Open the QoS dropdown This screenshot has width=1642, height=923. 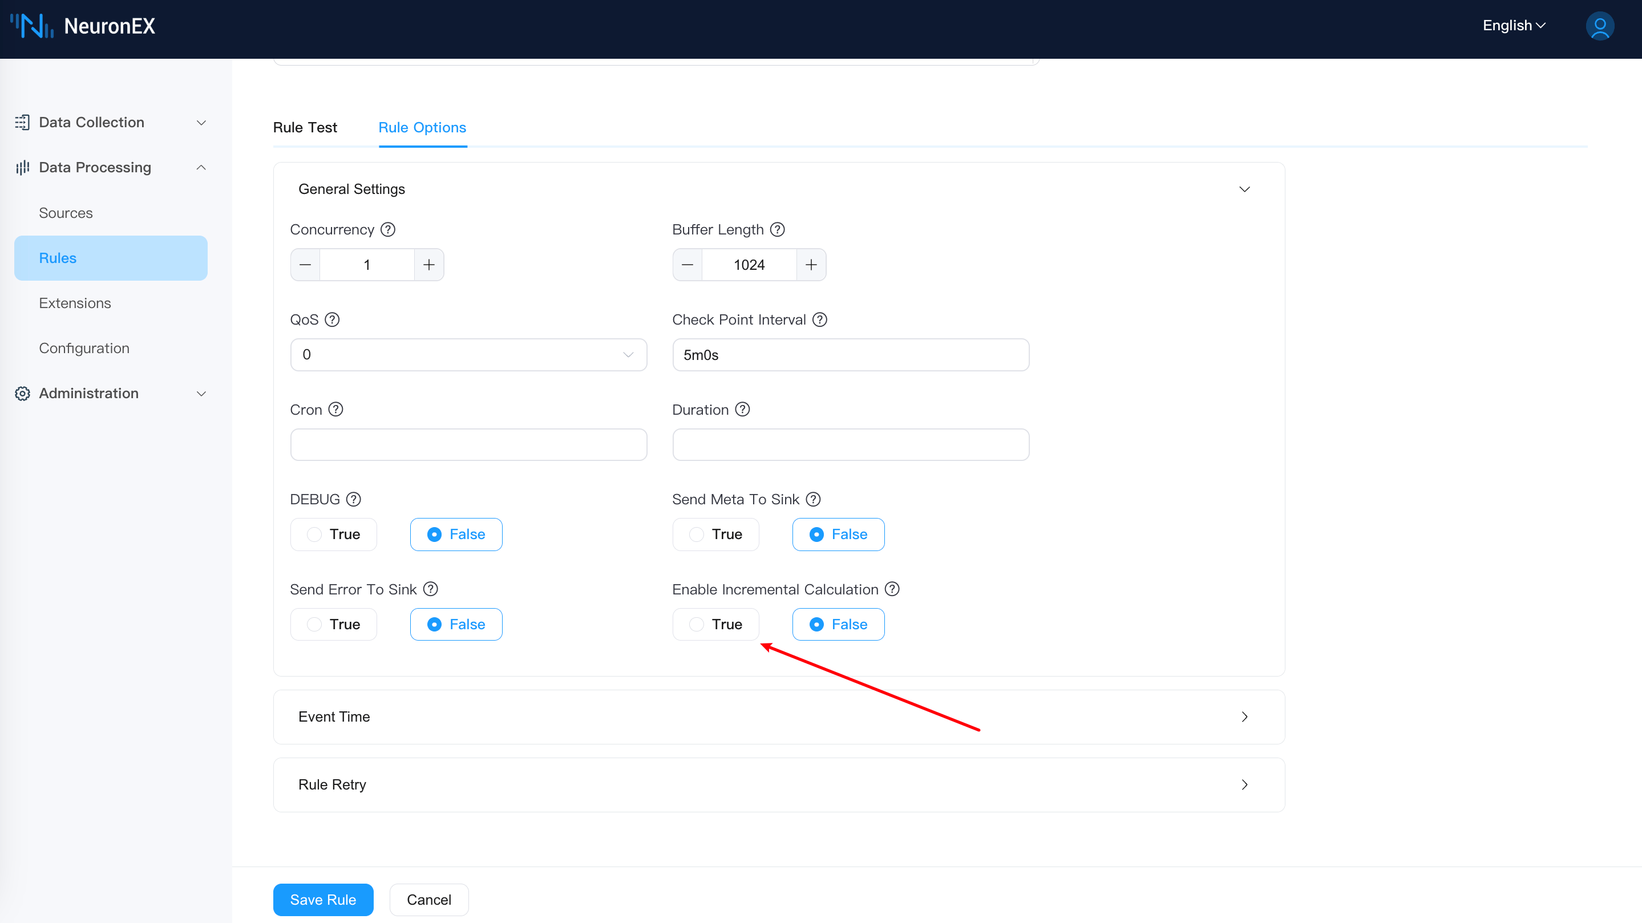(468, 354)
